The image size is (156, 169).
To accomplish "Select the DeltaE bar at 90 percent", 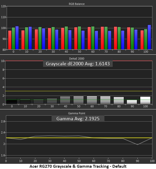I will pyautogui.click(x=132, y=102).
